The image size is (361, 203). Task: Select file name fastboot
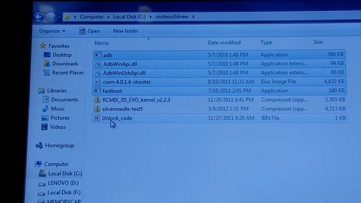(112, 91)
